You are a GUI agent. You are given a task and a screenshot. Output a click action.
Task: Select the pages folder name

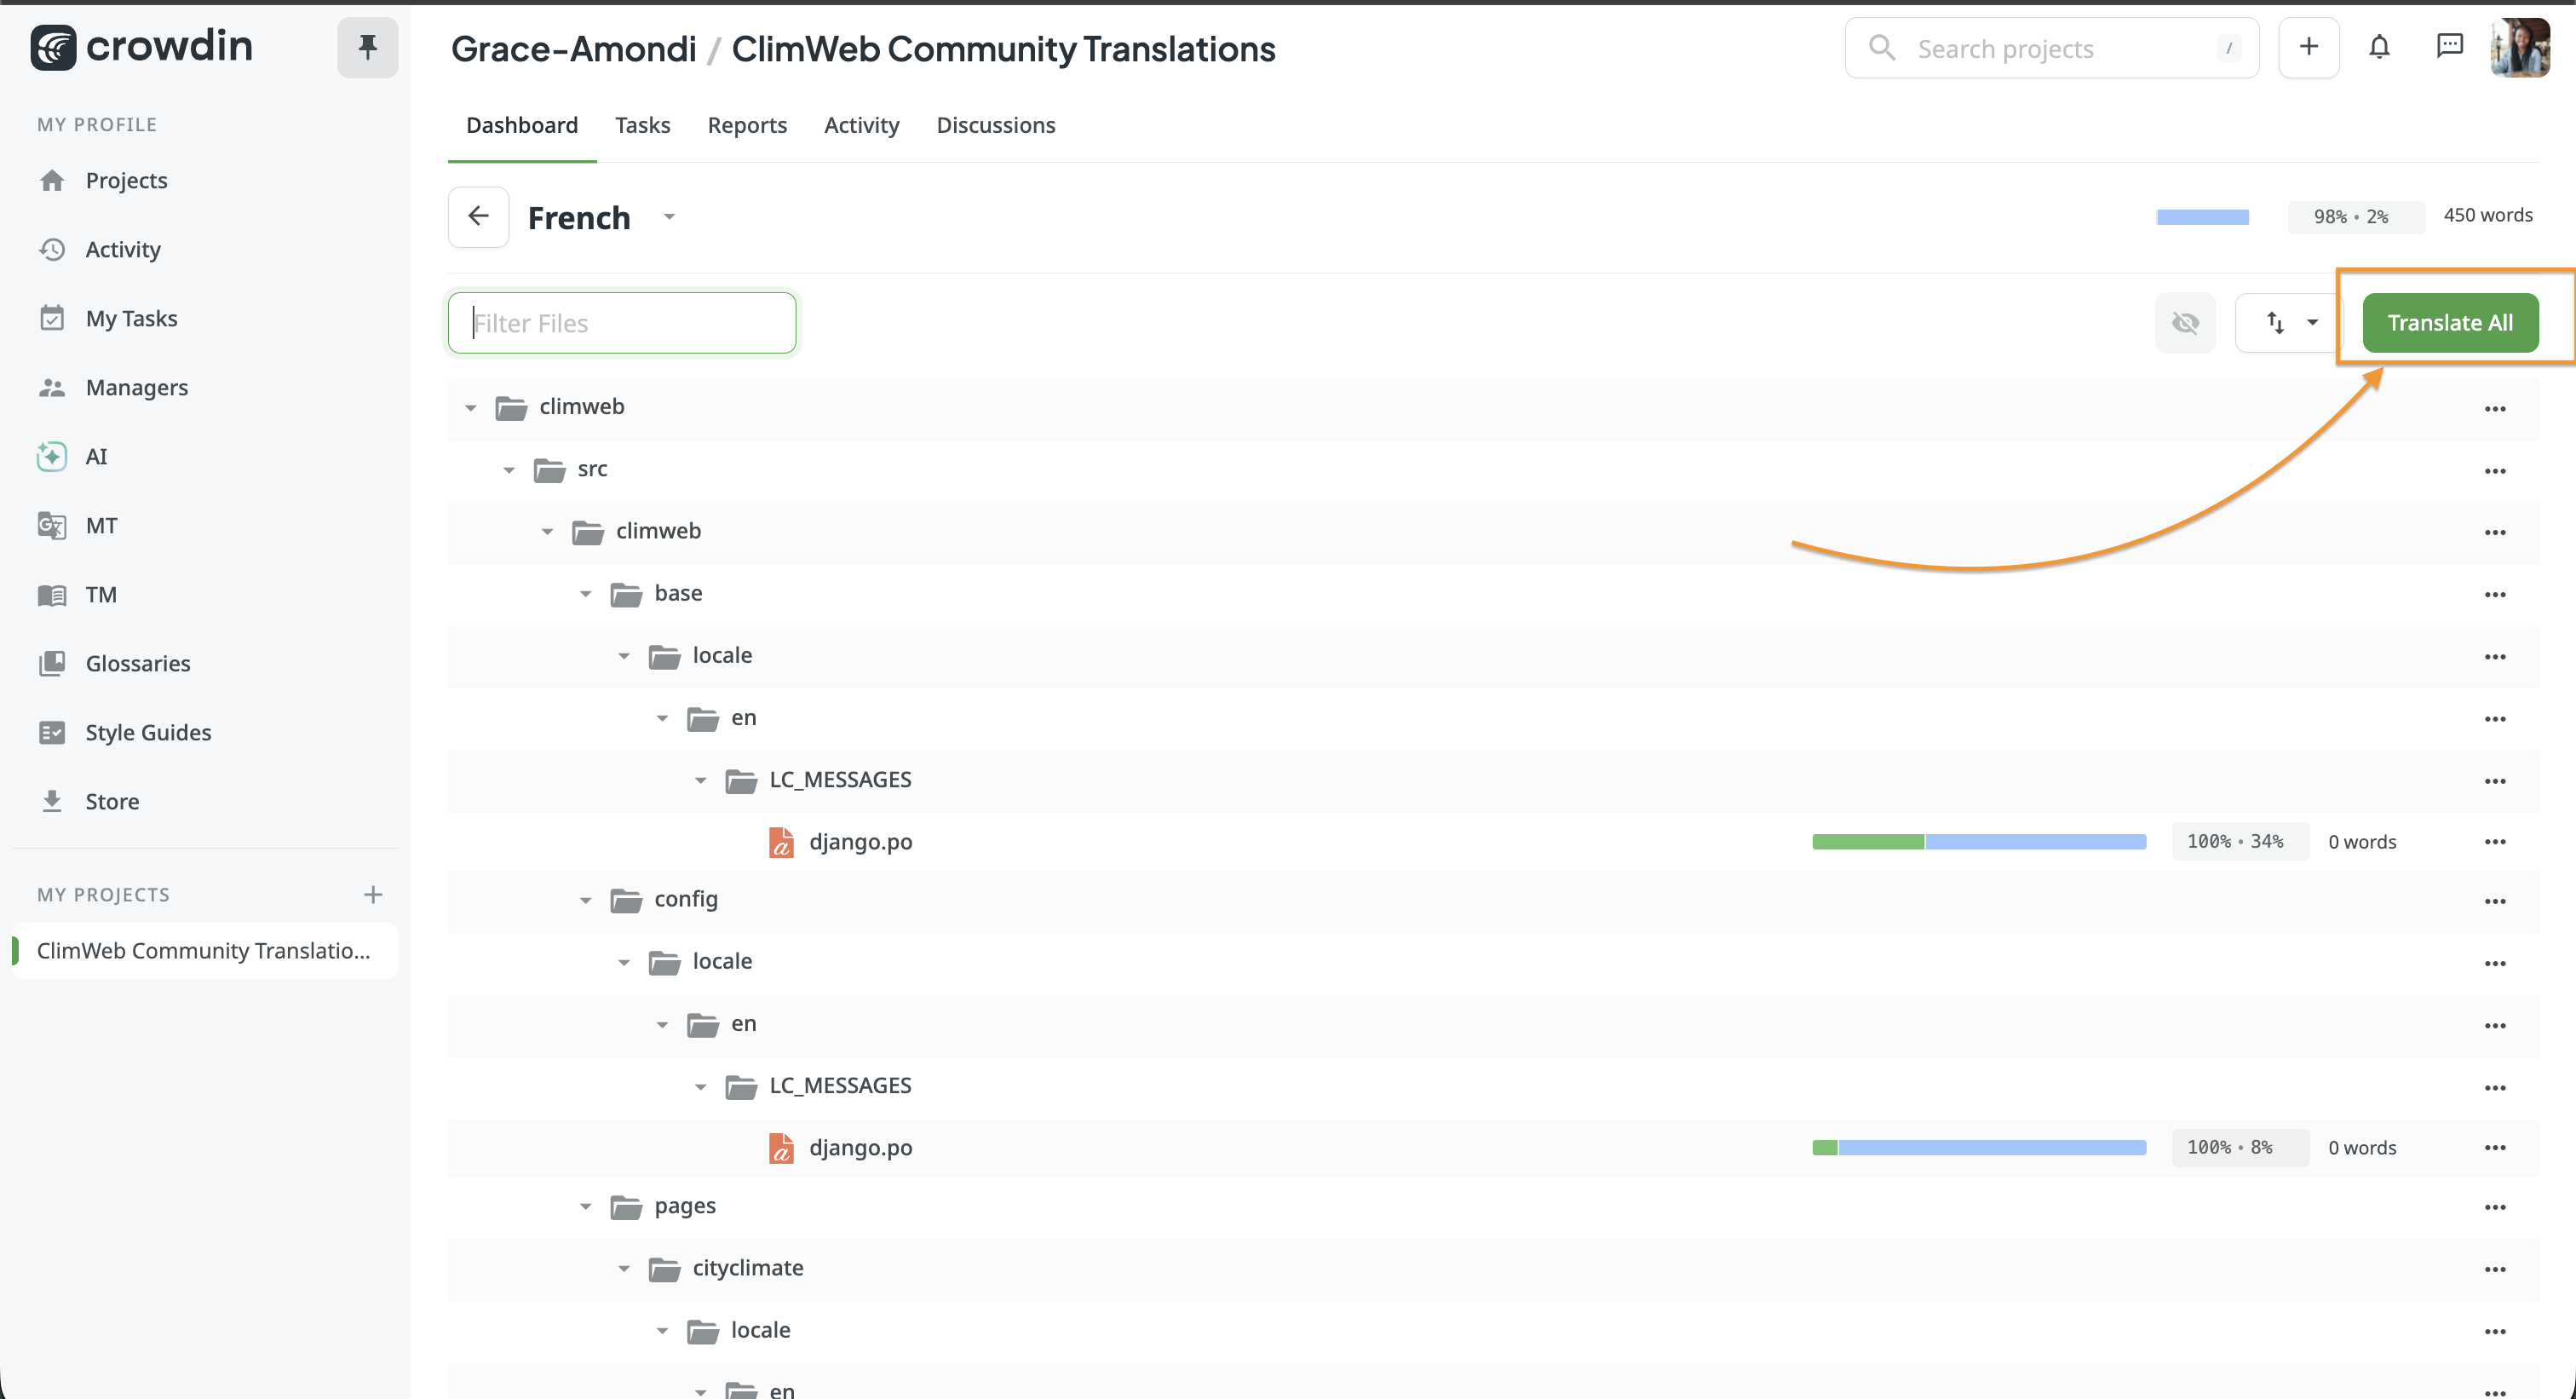coord(685,1206)
